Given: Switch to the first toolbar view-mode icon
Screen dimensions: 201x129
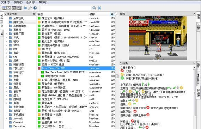Looking at the screenshot, I should click(4, 8).
